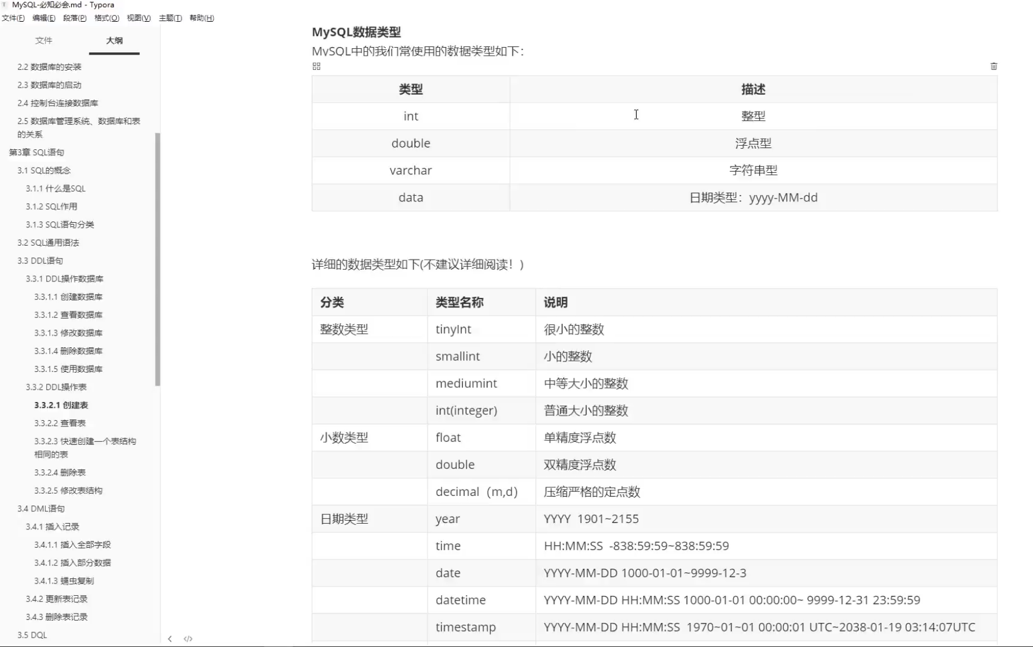Viewport: 1033px width, 647px height.
Task: Click the 字符串型 description cell
Action: point(753,170)
